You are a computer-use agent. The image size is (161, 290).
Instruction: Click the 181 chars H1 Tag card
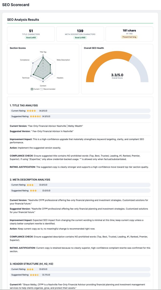click(129, 34)
